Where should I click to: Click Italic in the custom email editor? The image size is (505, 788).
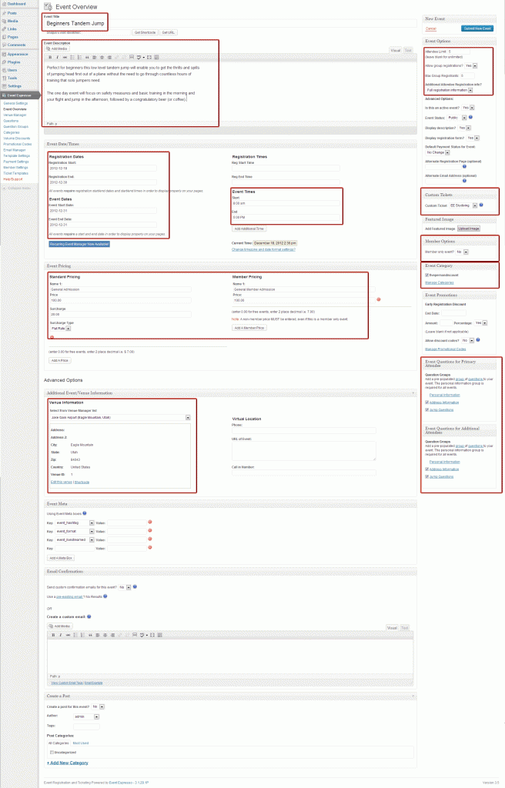[60, 635]
